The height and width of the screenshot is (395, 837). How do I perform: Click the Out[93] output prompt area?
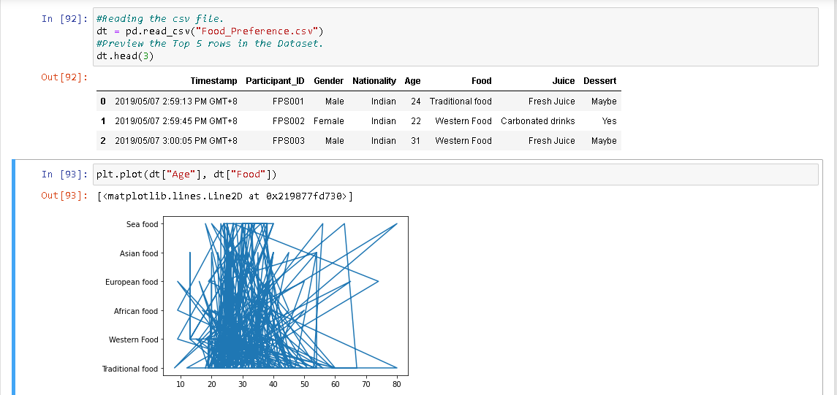[x=64, y=196]
